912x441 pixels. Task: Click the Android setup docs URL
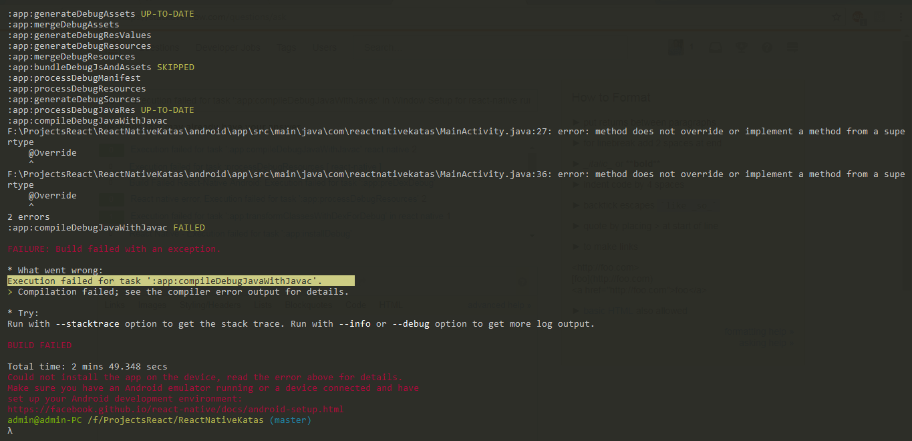(176, 409)
